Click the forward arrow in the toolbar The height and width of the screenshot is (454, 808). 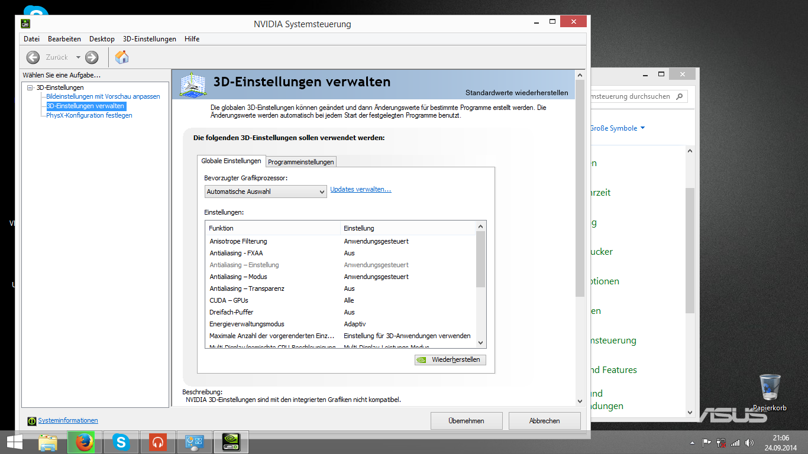pyautogui.click(x=92, y=57)
